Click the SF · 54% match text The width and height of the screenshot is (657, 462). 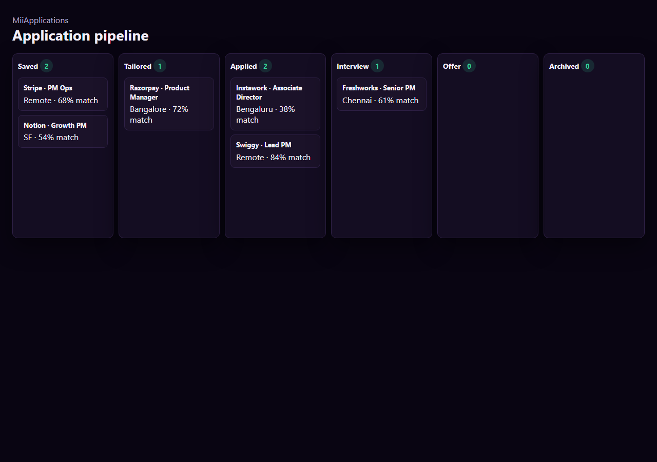click(x=51, y=137)
